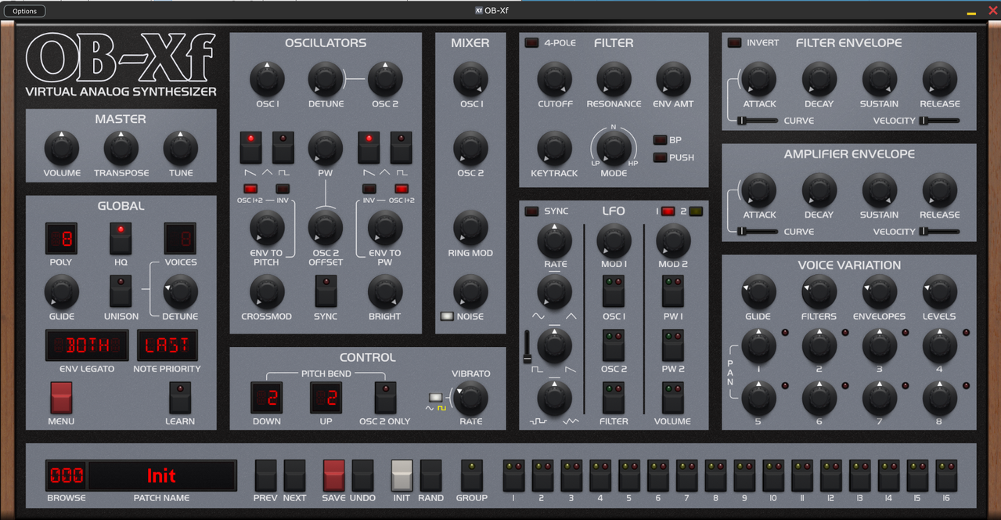Click the filter RESONANCE knob
Viewport: 1001px width, 520px height.
pyautogui.click(x=614, y=79)
